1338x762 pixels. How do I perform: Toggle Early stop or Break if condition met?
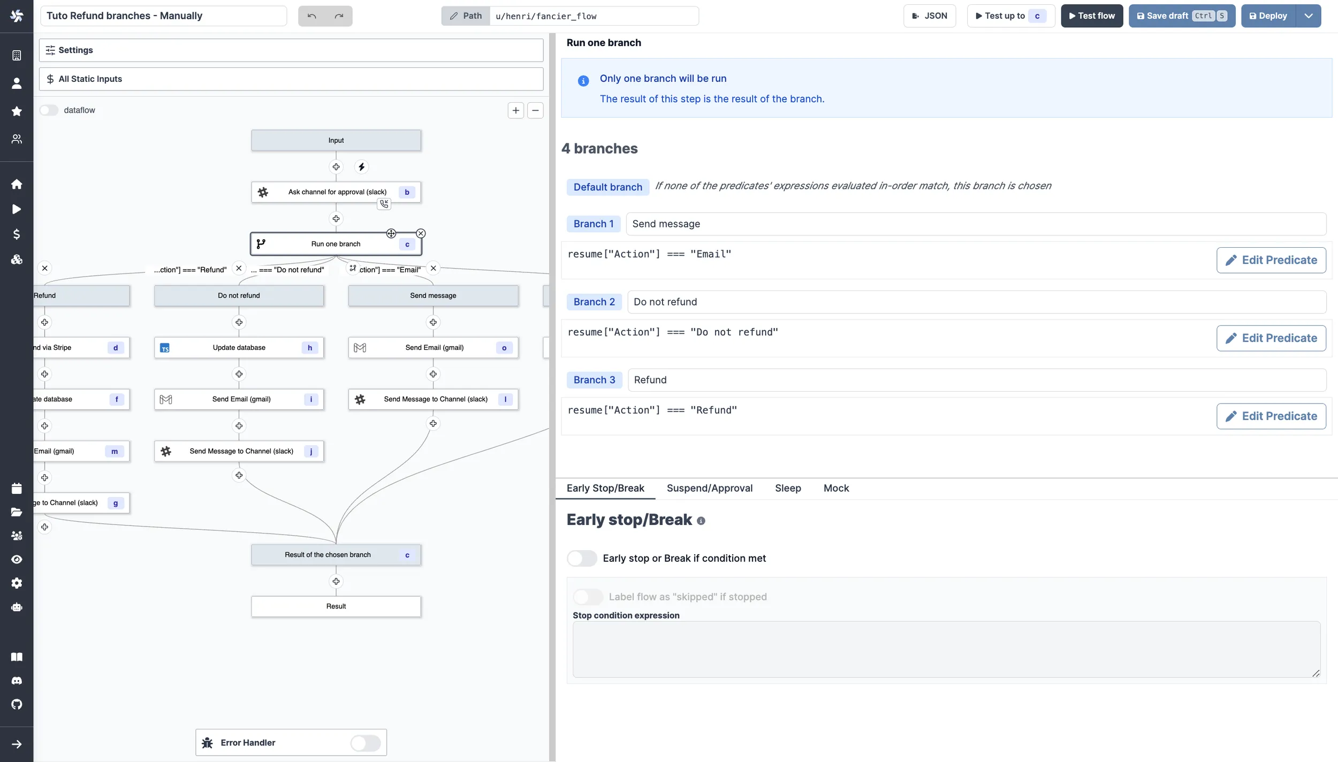pyautogui.click(x=580, y=558)
